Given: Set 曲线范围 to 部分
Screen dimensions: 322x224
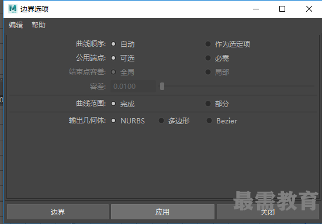Looking at the screenshot, I should point(208,104).
